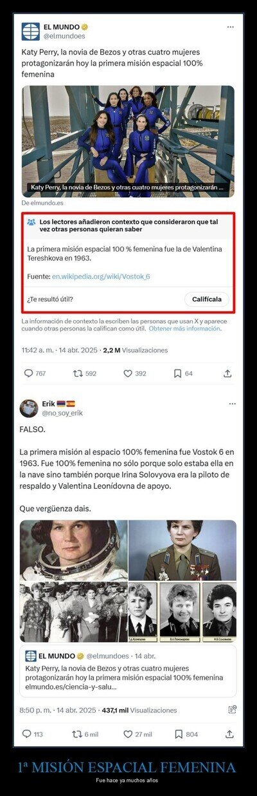Viewport: 257px width, 796px height.
Task: Like Erik's tweet showing 27 mil
Action: pyautogui.click(x=128, y=734)
